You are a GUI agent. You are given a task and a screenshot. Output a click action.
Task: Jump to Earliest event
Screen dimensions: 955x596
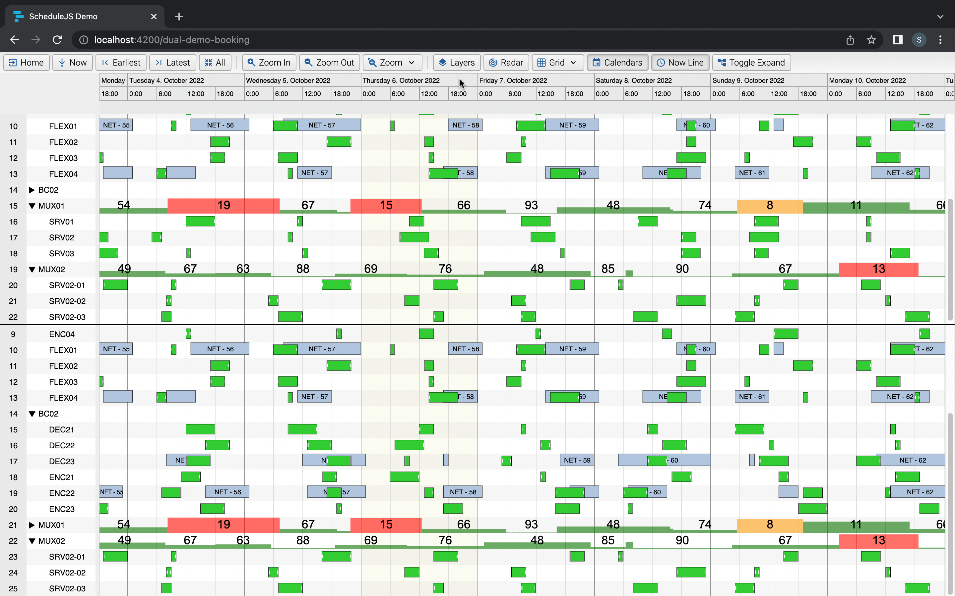pyautogui.click(x=121, y=62)
